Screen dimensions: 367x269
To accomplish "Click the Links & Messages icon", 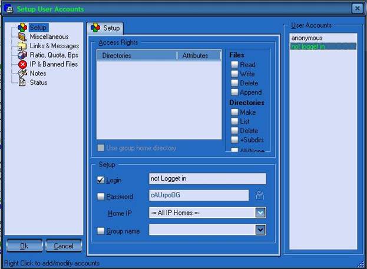I will pos(22,46).
